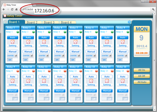
Task: Click the page vertical scrollbar down arrow
Action: pos(155,110)
